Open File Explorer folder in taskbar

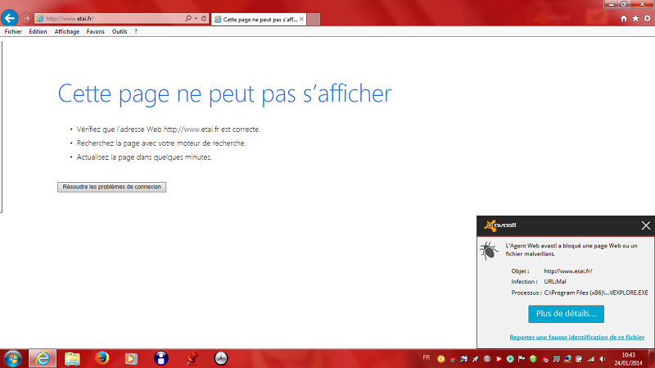point(72,359)
